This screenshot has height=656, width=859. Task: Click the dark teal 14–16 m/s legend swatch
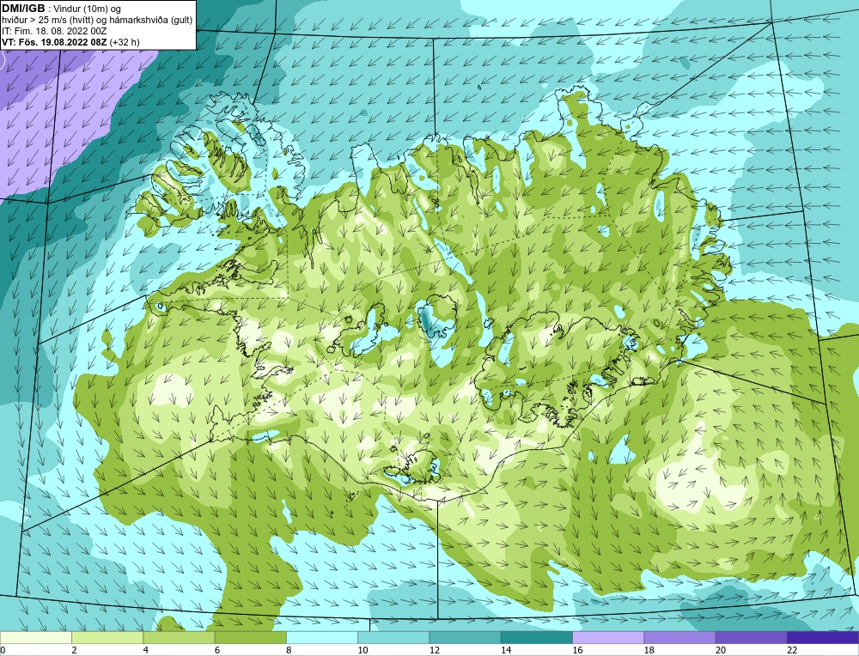536,637
